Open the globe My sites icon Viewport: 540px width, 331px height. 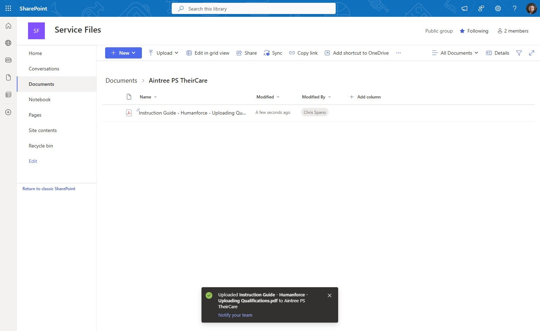(8, 43)
